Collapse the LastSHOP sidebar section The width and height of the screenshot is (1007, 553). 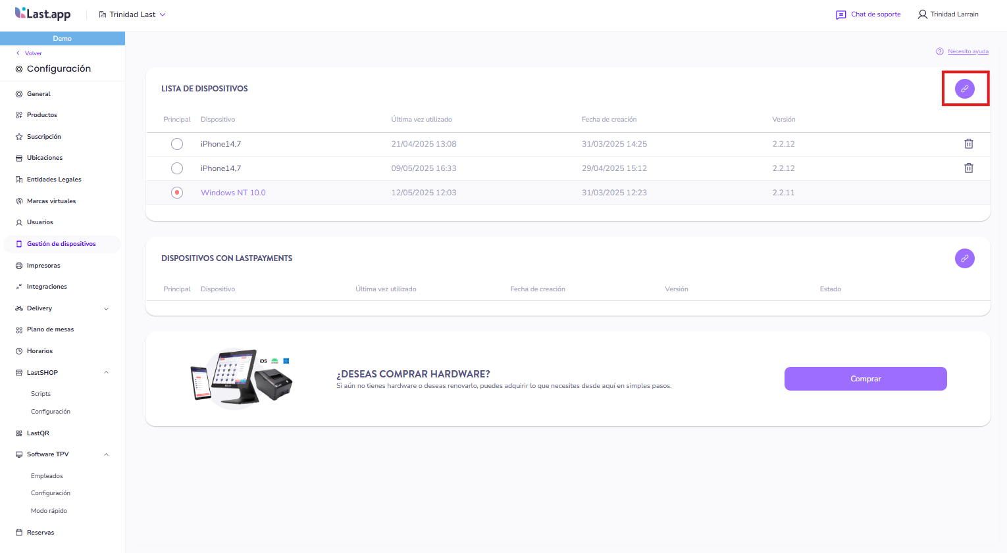106,373
